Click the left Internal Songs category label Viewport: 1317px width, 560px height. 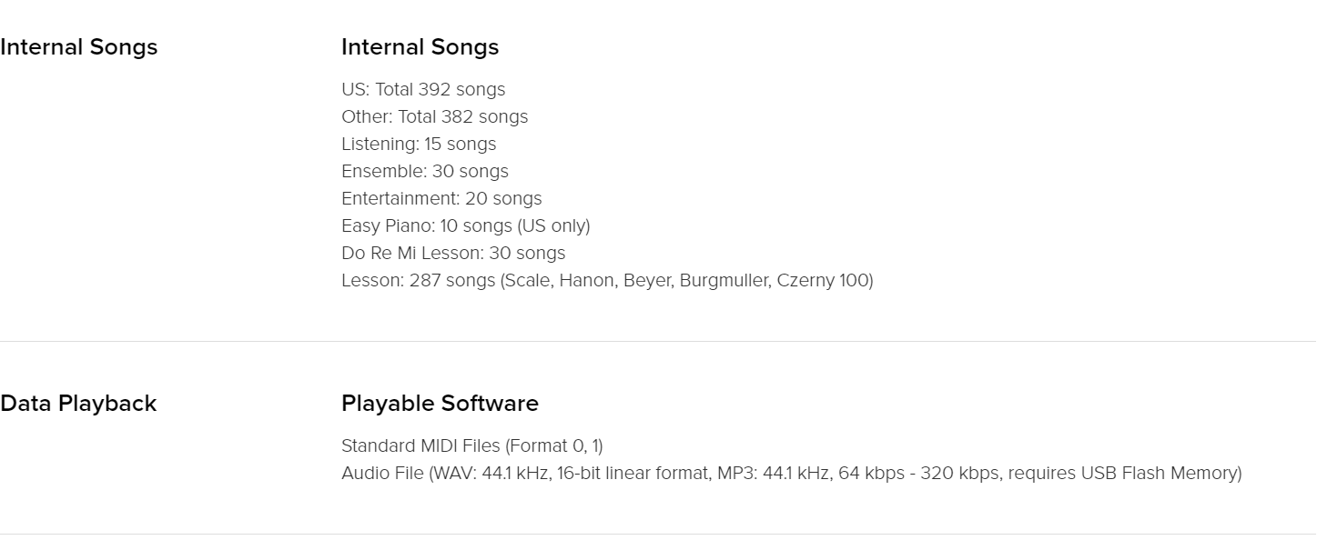pos(78,47)
